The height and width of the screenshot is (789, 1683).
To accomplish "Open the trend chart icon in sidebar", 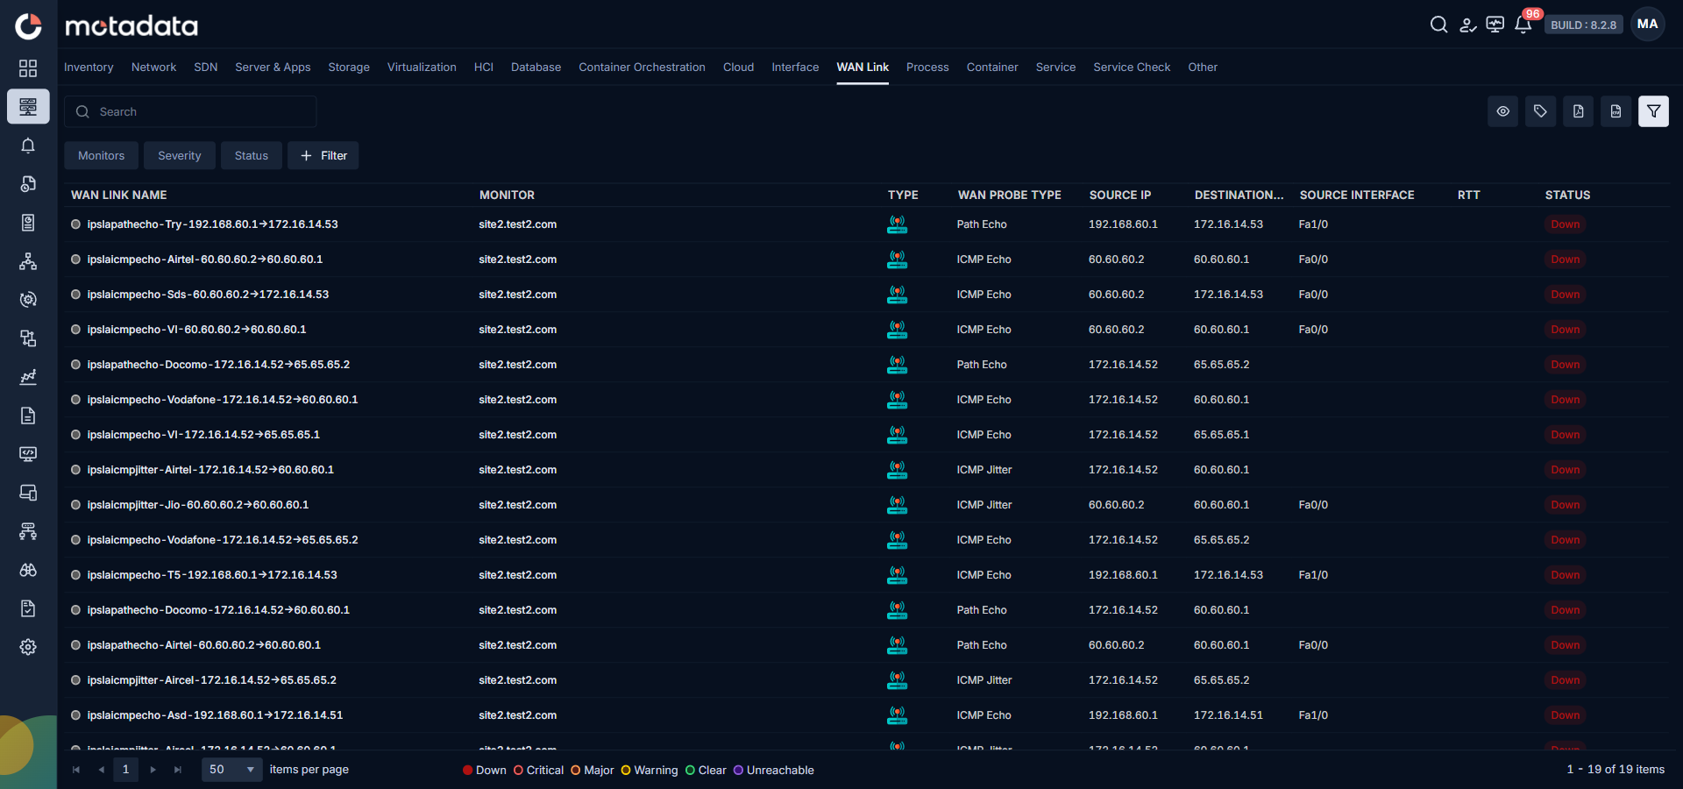I will tap(28, 377).
